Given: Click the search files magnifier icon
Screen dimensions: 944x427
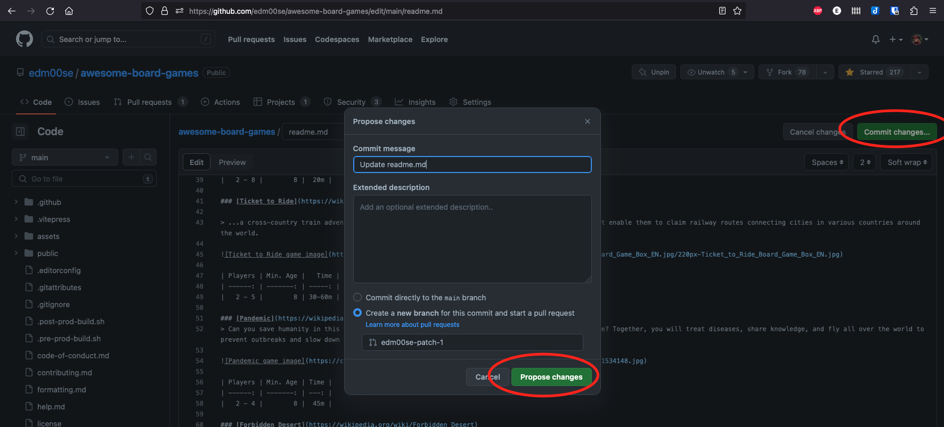Looking at the screenshot, I should pyautogui.click(x=148, y=157).
